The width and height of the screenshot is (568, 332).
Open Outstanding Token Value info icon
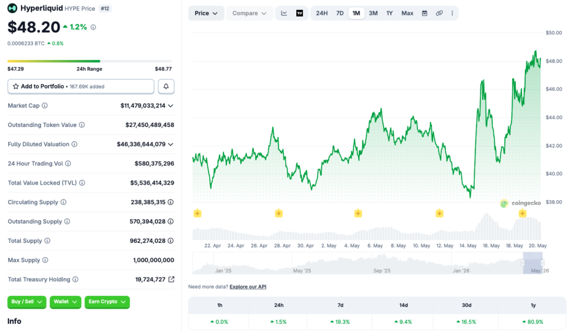click(x=82, y=125)
